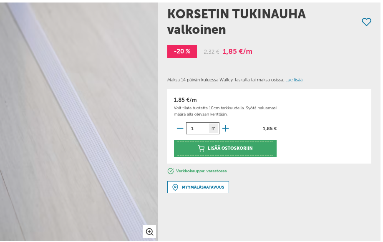This screenshot has width=383, height=242.
Task: Open image zoom with magnifier icon
Action: (149, 232)
